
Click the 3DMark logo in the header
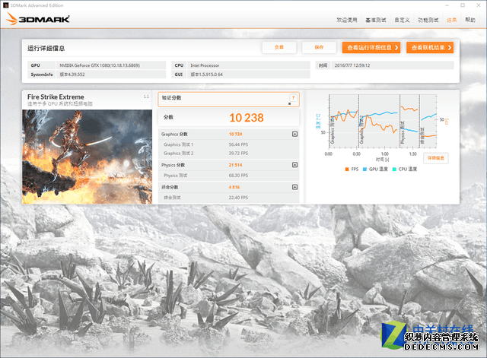(x=37, y=19)
